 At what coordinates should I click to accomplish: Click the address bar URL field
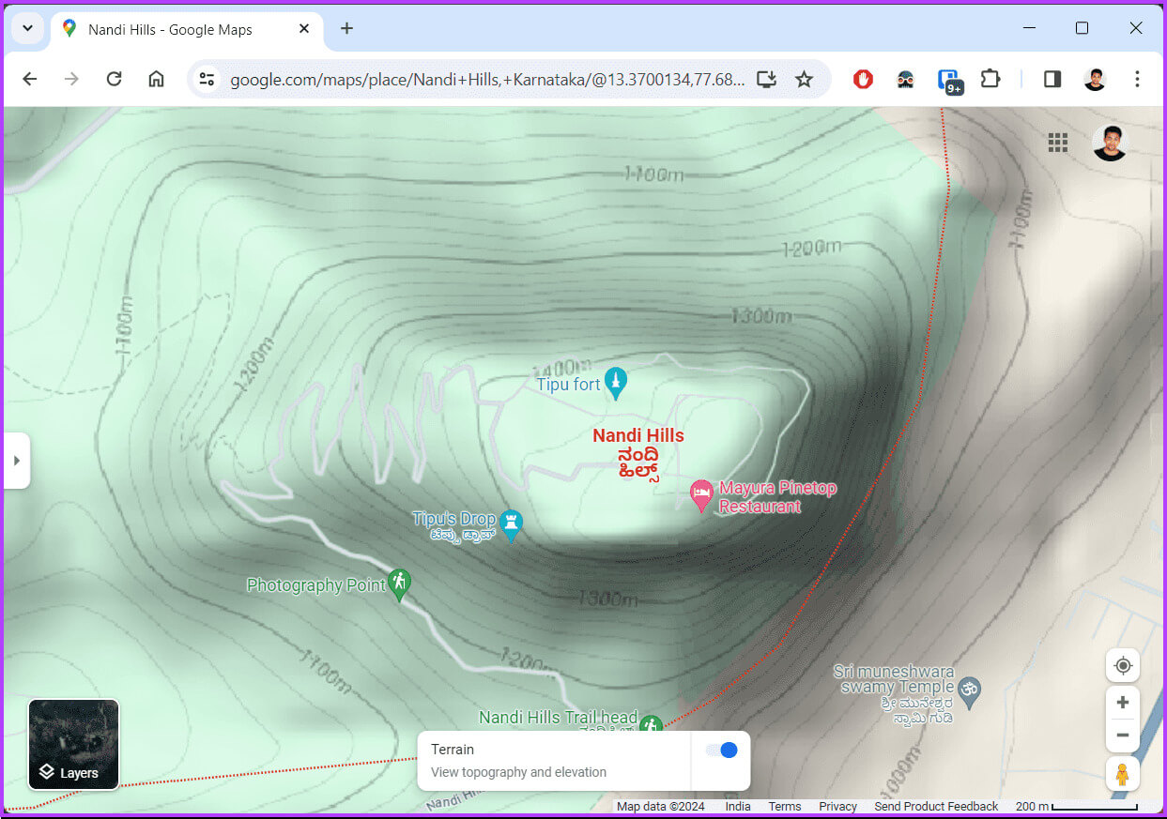click(488, 80)
